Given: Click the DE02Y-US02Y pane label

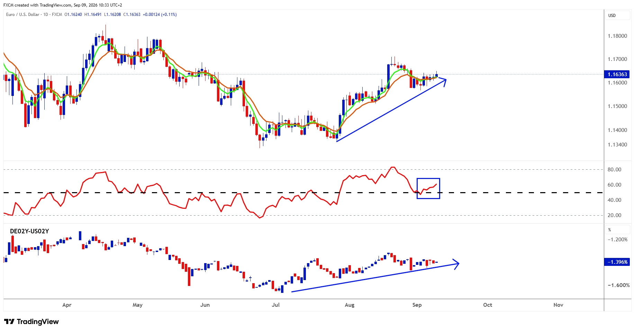Looking at the screenshot, I should 29,231.
